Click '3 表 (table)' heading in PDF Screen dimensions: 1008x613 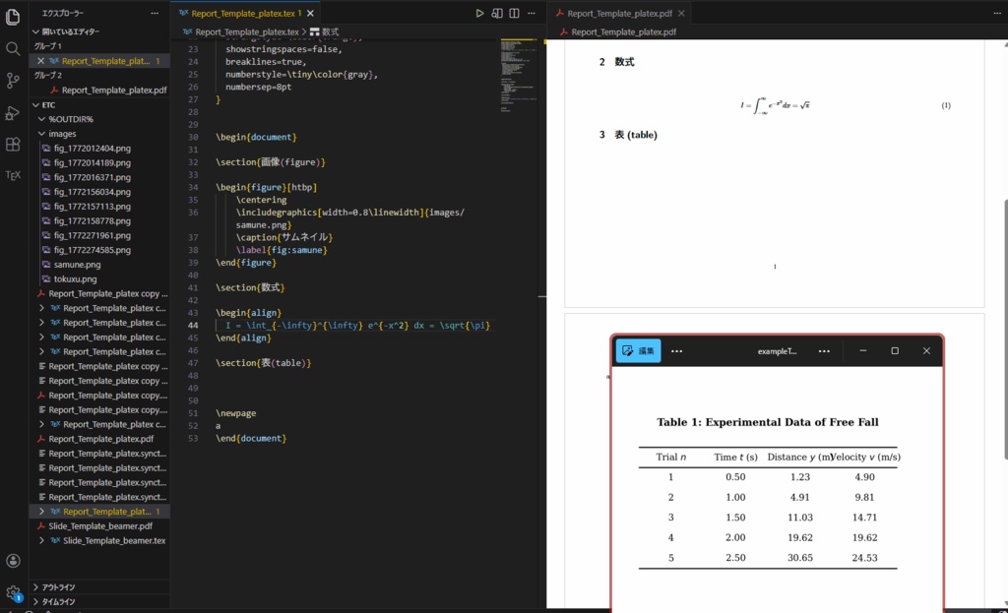[x=628, y=135]
